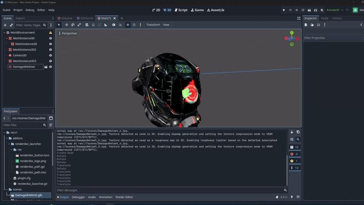Switch to the SubScene tab

(x=86, y=18)
